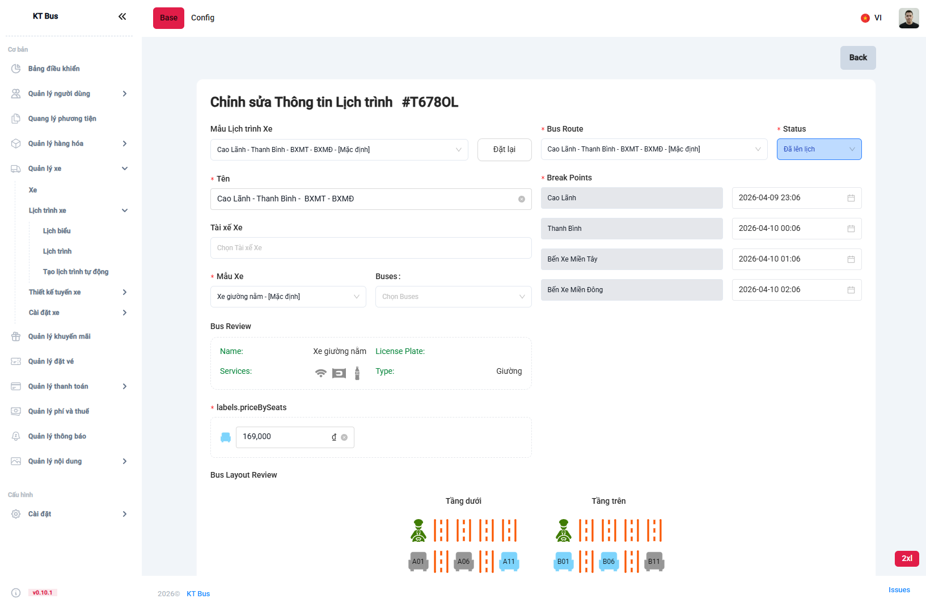Switch to the Config tab
Viewport: 926px width, 607px height.
click(x=202, y=18)
